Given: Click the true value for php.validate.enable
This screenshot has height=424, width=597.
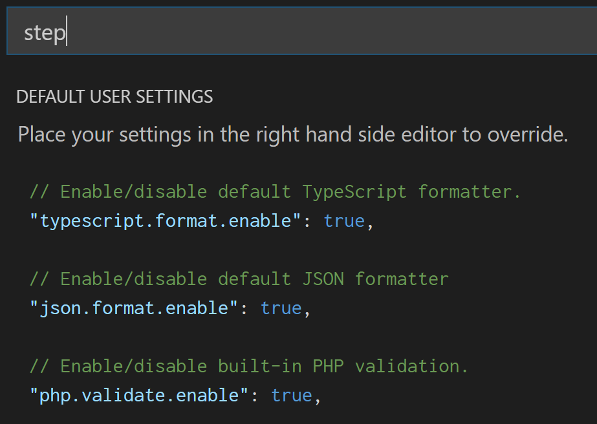Looking at the screenshot, I should [x=292, y=395].
